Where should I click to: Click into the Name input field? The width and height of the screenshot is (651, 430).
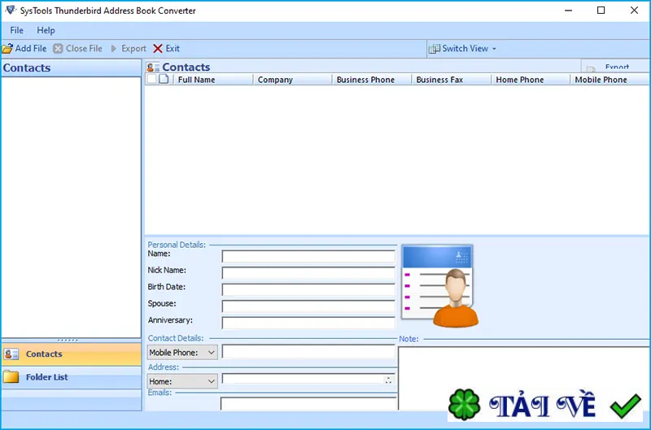click(x=308, y=256)
